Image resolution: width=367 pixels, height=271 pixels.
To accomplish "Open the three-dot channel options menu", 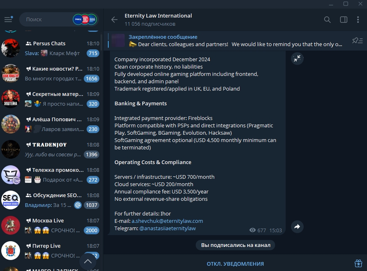I will click(358, 20).
